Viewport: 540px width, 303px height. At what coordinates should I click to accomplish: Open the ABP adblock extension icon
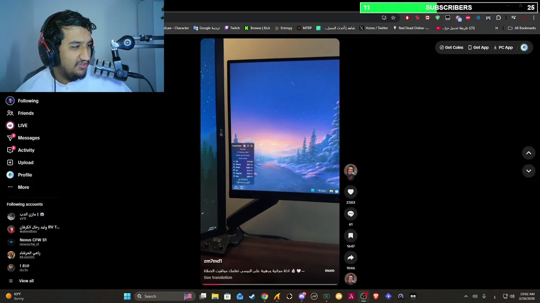coord(468,18)
